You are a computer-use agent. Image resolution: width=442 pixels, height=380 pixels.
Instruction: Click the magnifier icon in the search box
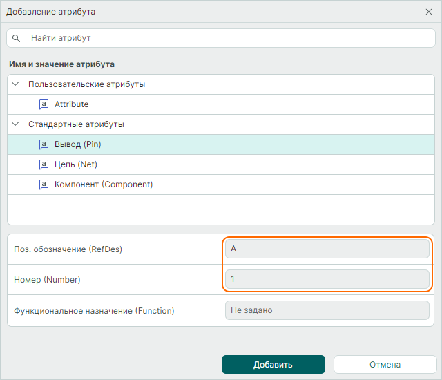click(x=17, y=38)
